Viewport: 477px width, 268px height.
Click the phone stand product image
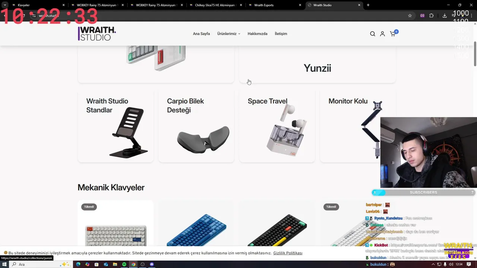click(128, 133)
